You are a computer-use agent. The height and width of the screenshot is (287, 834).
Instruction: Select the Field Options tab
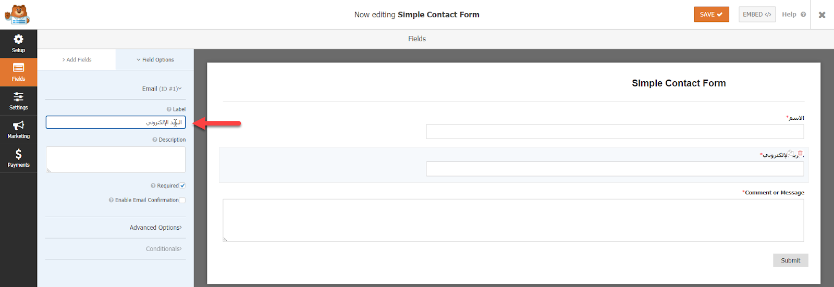[x=155, y=59]
